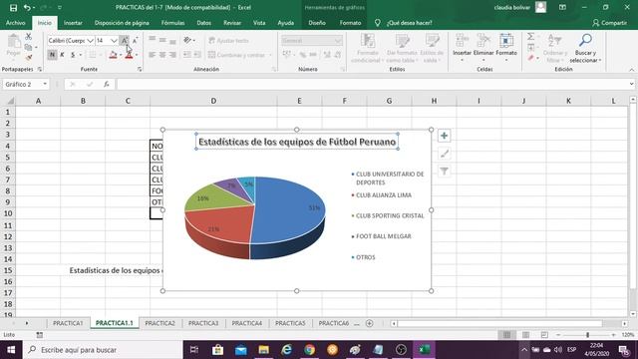
Task: Switch to the Datos tab
Action: point(203,23)
